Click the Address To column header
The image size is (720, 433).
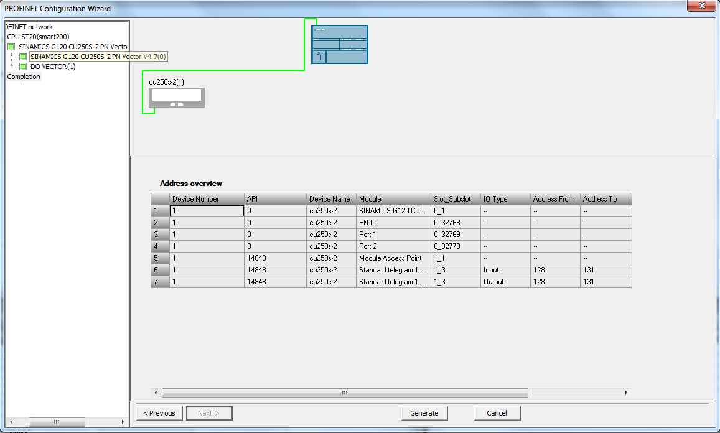(605, 199)
